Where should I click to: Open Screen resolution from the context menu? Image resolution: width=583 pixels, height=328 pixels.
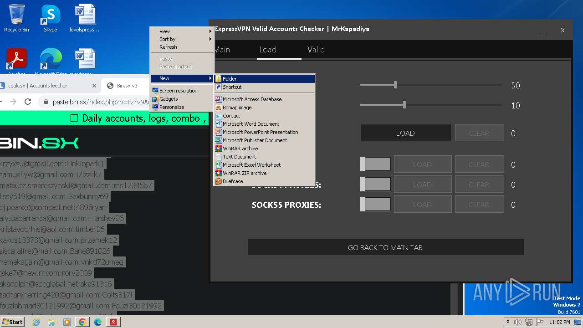182,91
